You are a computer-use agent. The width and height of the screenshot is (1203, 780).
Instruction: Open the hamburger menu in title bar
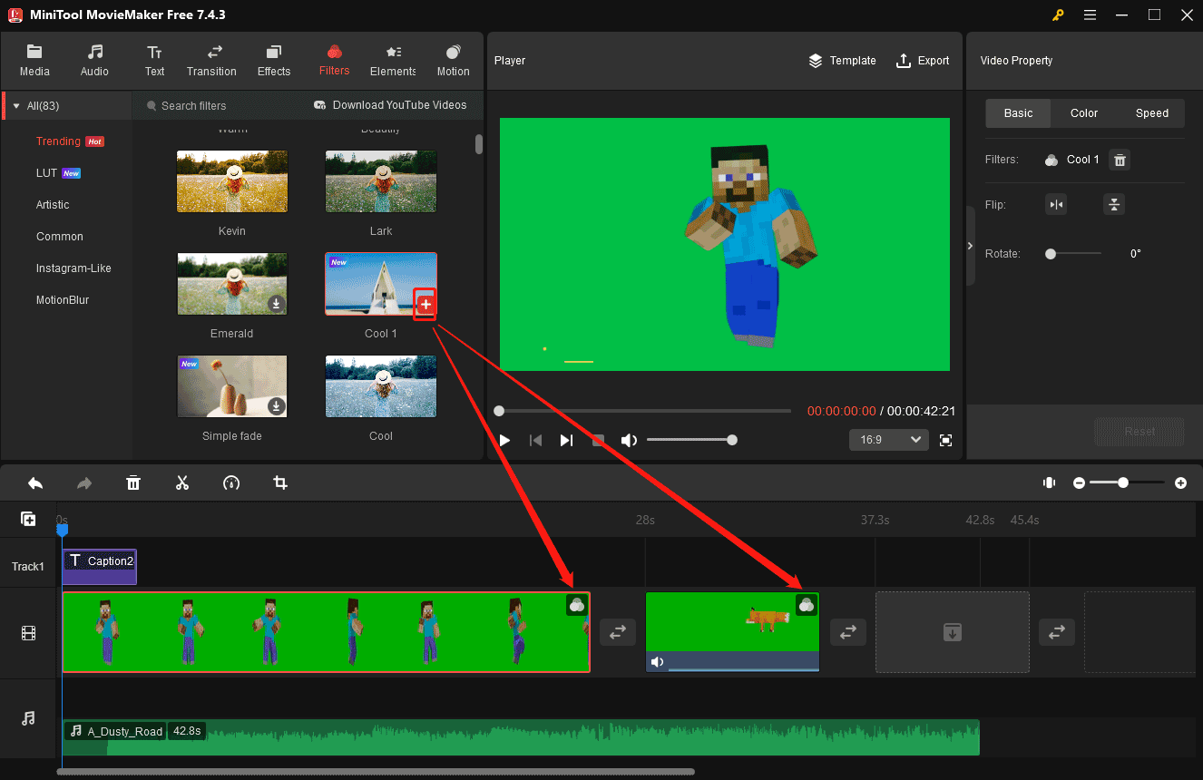pyautogui.click(x=1090, y=15)
